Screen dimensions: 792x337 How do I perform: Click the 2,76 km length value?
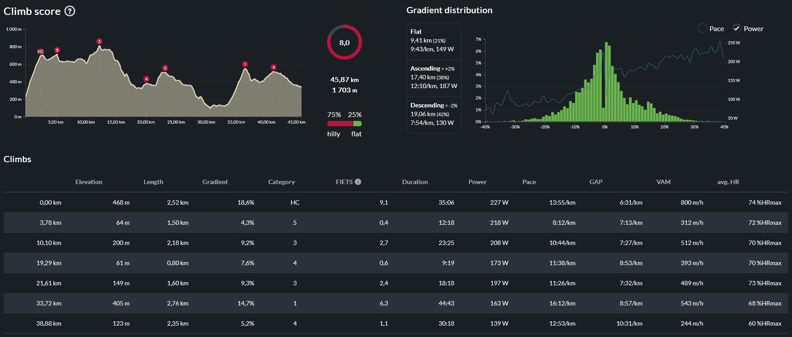178,303
